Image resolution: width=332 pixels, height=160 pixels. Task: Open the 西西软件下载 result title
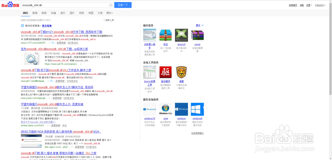click(x=62, y=32)
